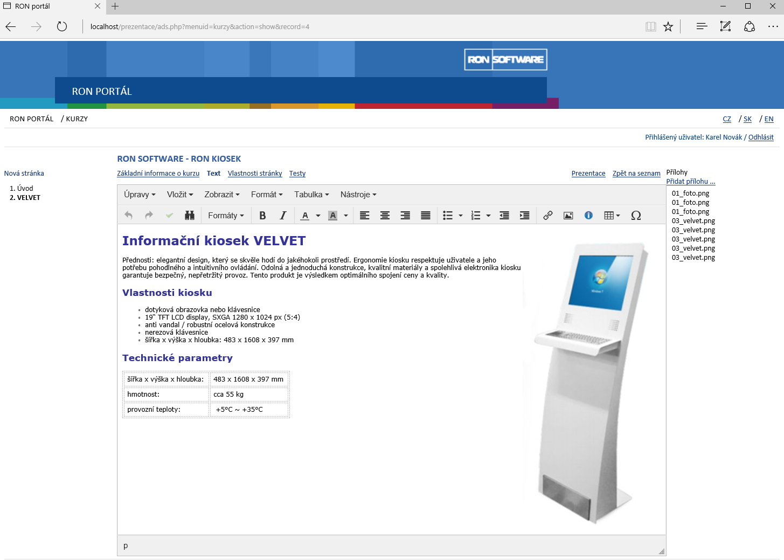Justify the text
The image size is (784, 560).
point(426,216)
